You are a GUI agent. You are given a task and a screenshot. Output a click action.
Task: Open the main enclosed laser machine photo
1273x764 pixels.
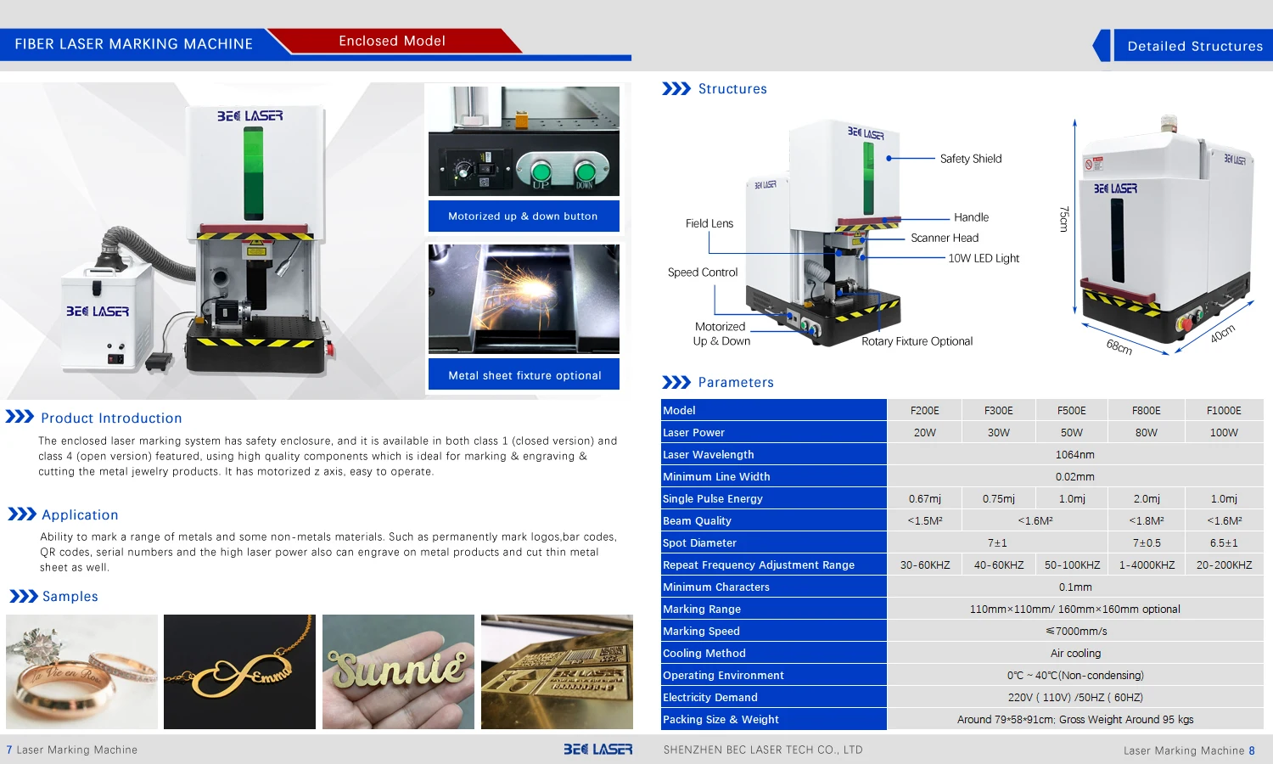click(212, 240)
